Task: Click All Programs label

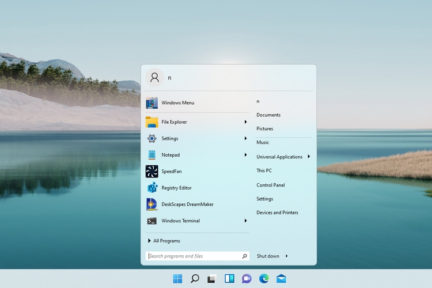Action: coord(166,241)
